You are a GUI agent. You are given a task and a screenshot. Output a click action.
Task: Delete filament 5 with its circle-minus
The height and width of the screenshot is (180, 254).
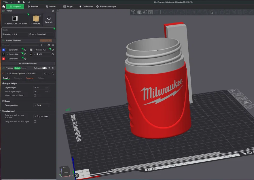click(25, 59)
